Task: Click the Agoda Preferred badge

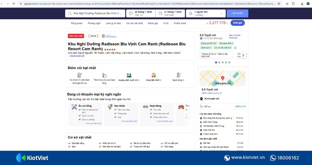Action: point(109,36)
